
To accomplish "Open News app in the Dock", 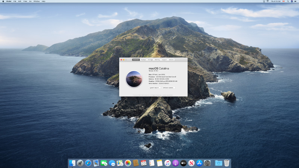I will (x=191, y=163).
